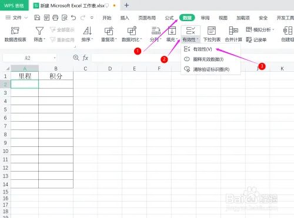Image resolution: width=294 pixels, height=218 pixels.
Task: Select column K header
Action: coord(282,69)
